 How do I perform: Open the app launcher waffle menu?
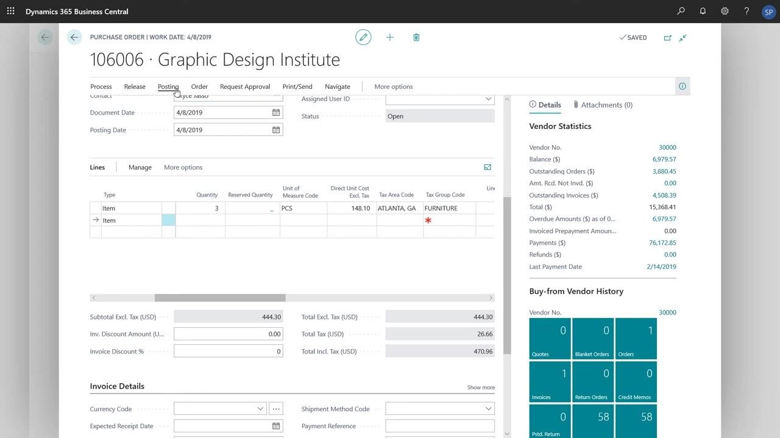(10, 11)
